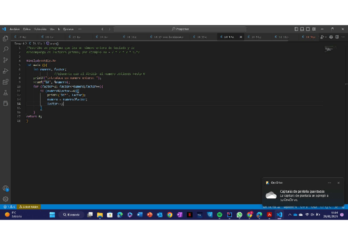The height and width of the screenshot is (245, 348).
Task: Open the Source Control view
Action: click(x=5, y=60)
